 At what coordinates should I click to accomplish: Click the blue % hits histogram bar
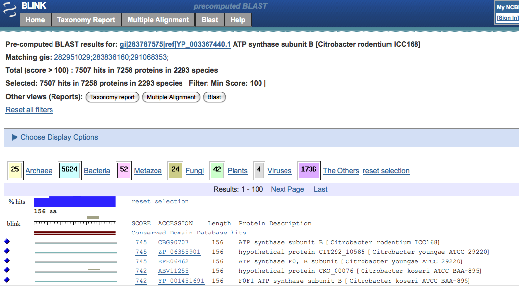pos(75,201)
